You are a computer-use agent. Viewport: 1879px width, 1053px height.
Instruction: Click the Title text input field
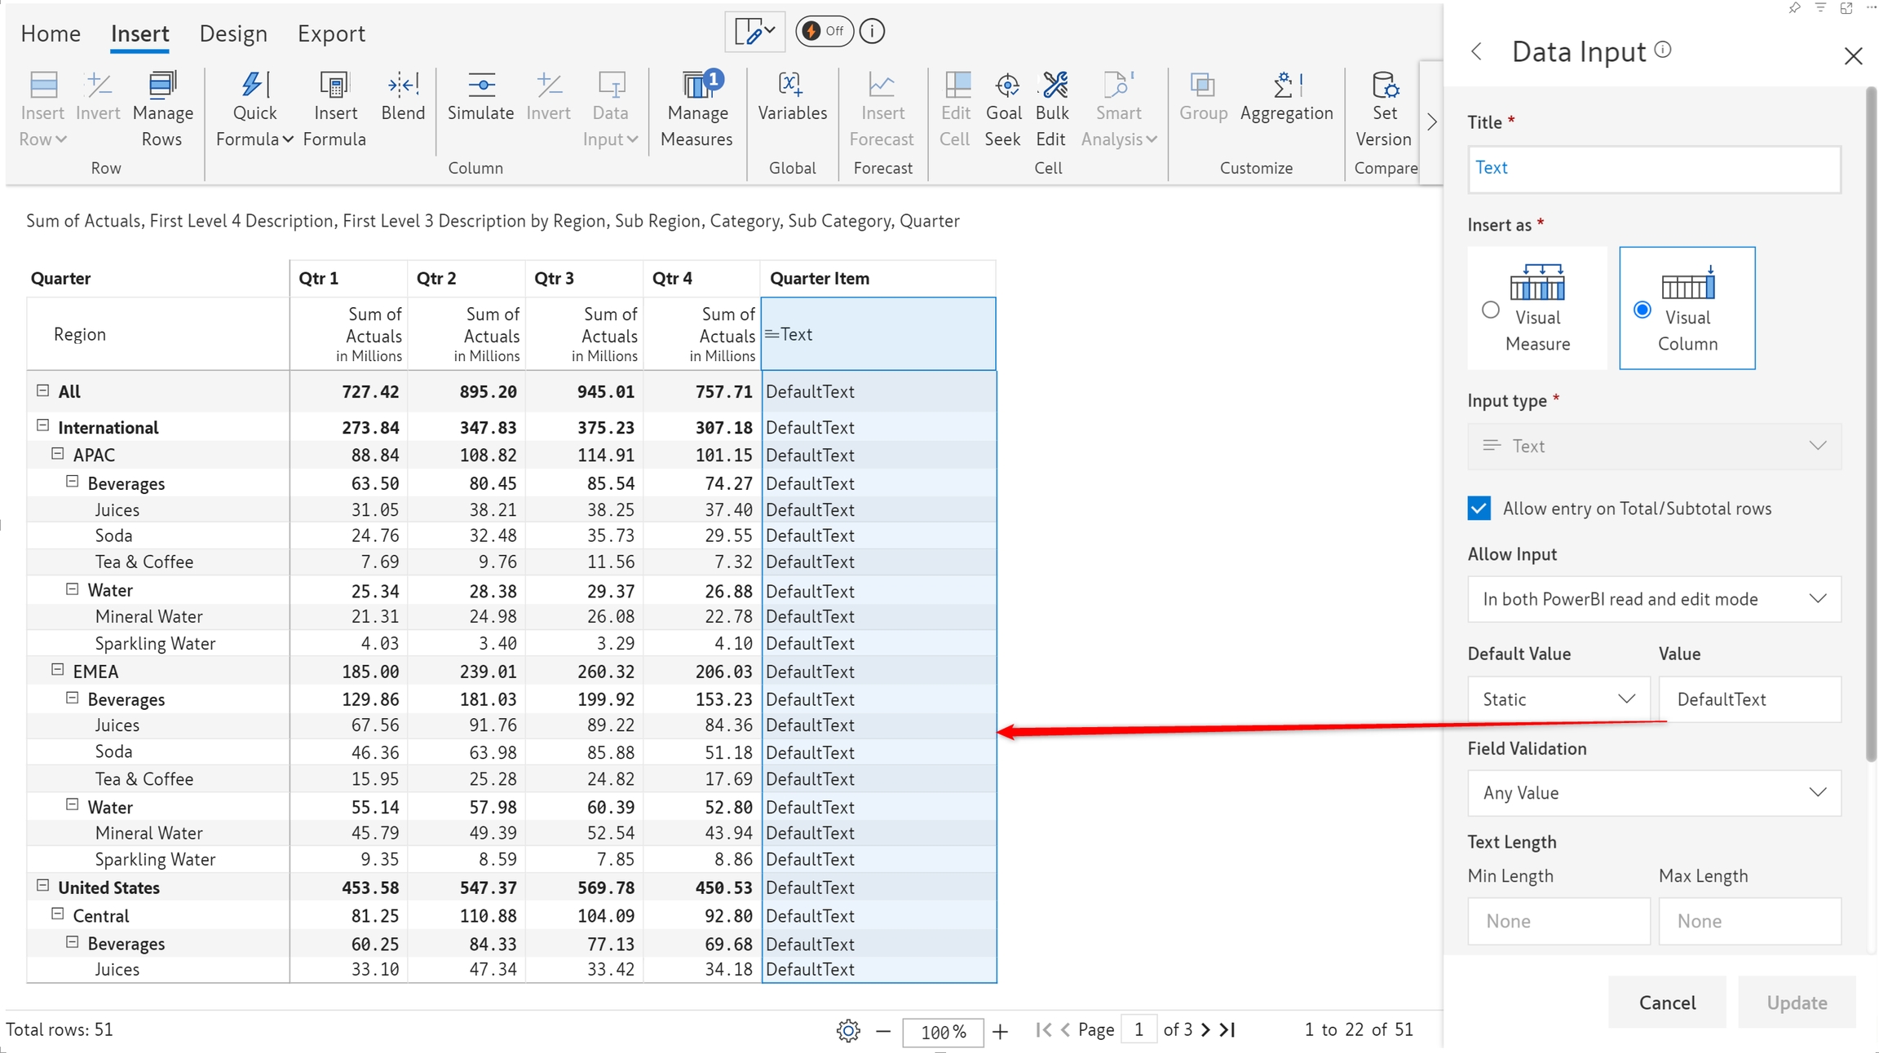click(x=1653, y=168)
